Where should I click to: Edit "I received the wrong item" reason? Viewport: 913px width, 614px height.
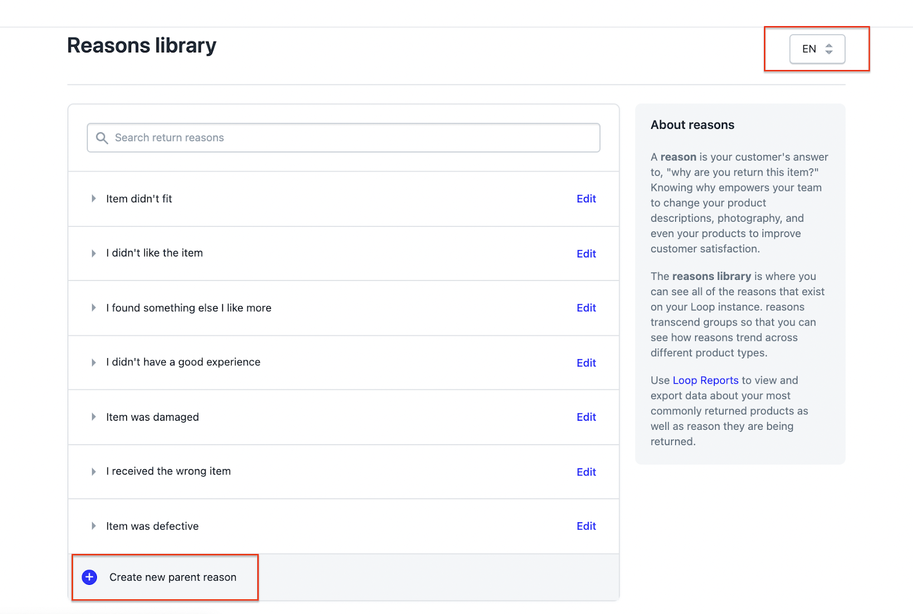(x=586, y=472)
